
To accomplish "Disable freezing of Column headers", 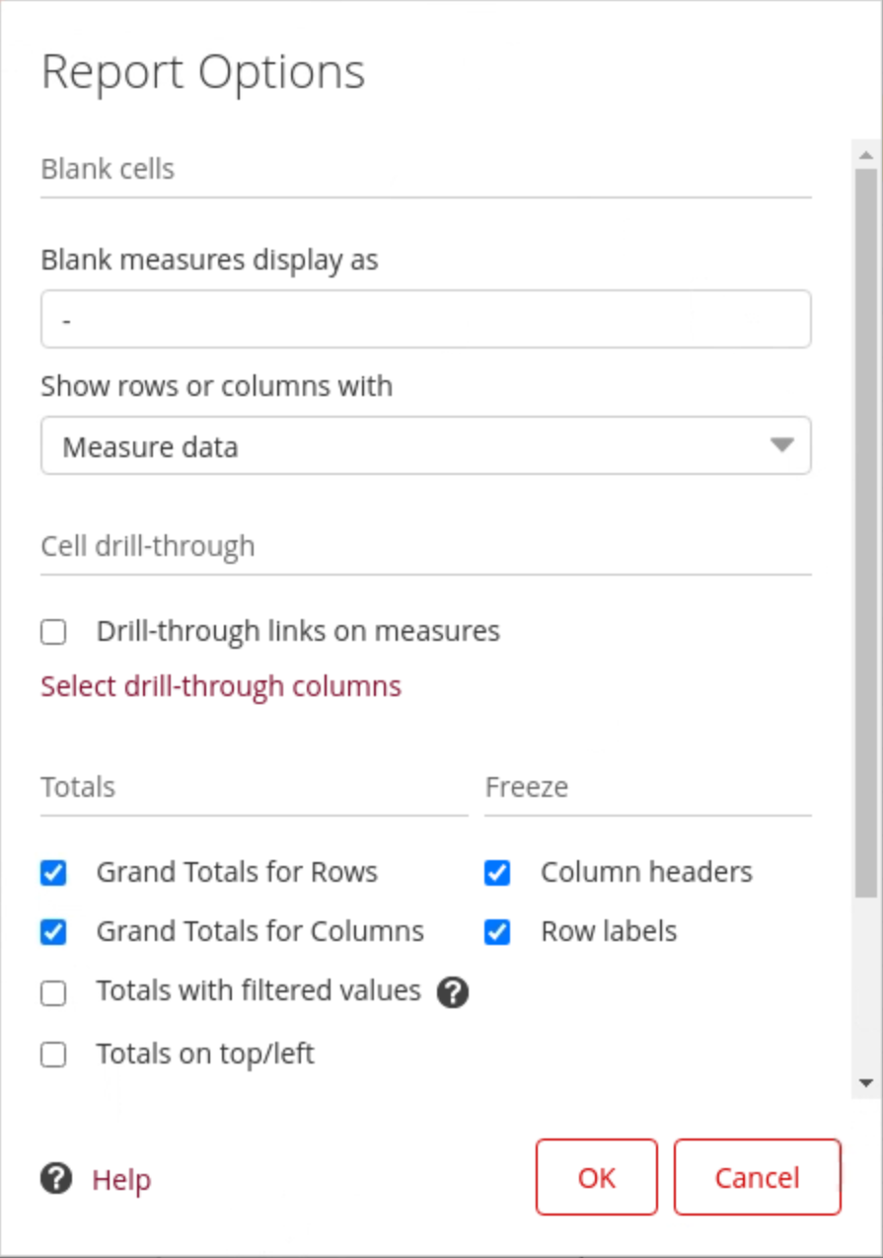I will [497, 873].
